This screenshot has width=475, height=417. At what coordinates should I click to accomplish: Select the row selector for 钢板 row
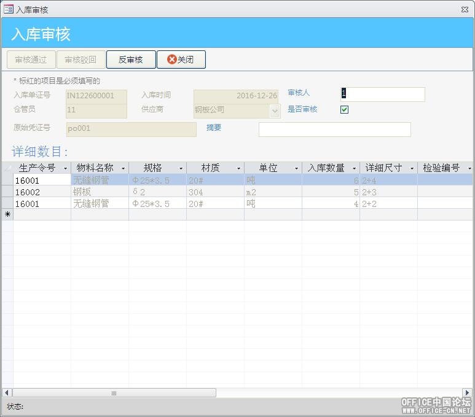point(7,192)
